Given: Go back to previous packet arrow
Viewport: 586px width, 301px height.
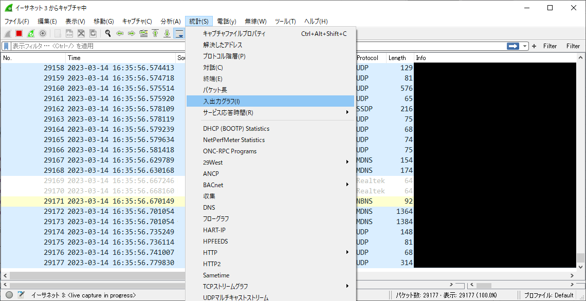Looking at the screenshot, I should [x=120, y=33].
